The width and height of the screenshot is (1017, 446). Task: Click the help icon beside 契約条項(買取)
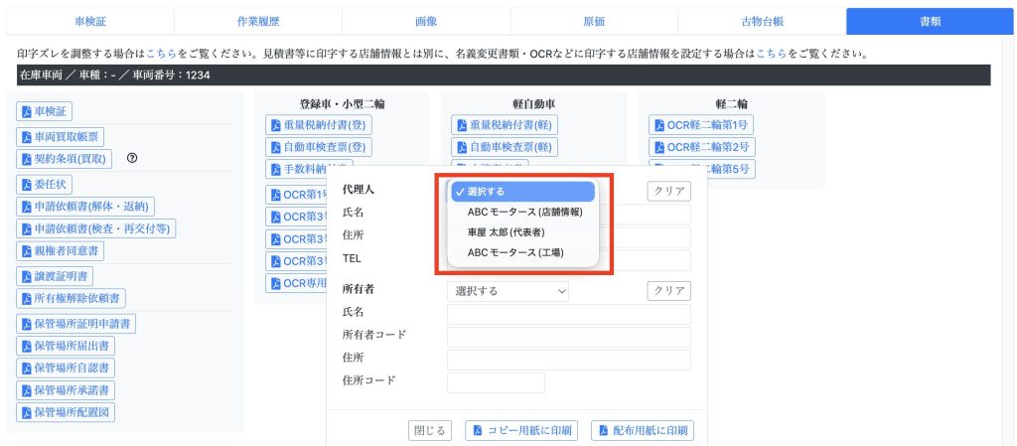click(131, 158)
